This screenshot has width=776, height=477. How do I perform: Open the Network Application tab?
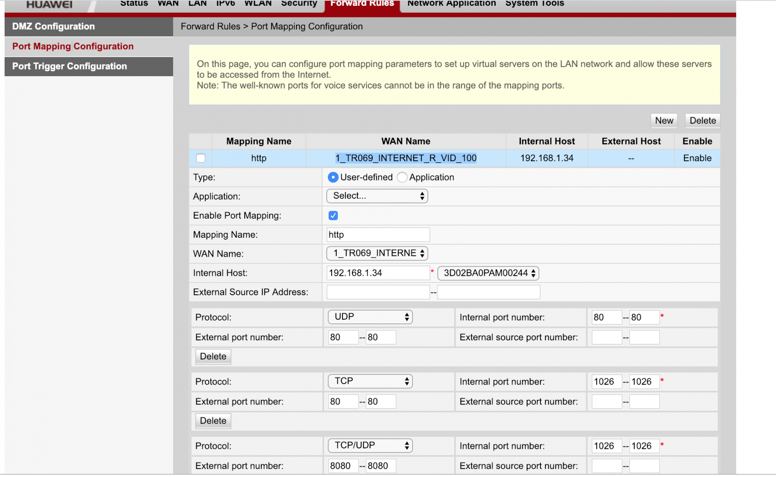[451, 3]
